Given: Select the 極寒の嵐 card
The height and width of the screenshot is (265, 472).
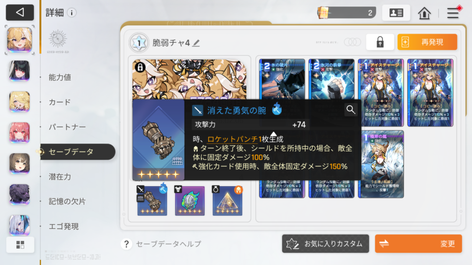Looking at the screenshot, I should coord(381,164).
